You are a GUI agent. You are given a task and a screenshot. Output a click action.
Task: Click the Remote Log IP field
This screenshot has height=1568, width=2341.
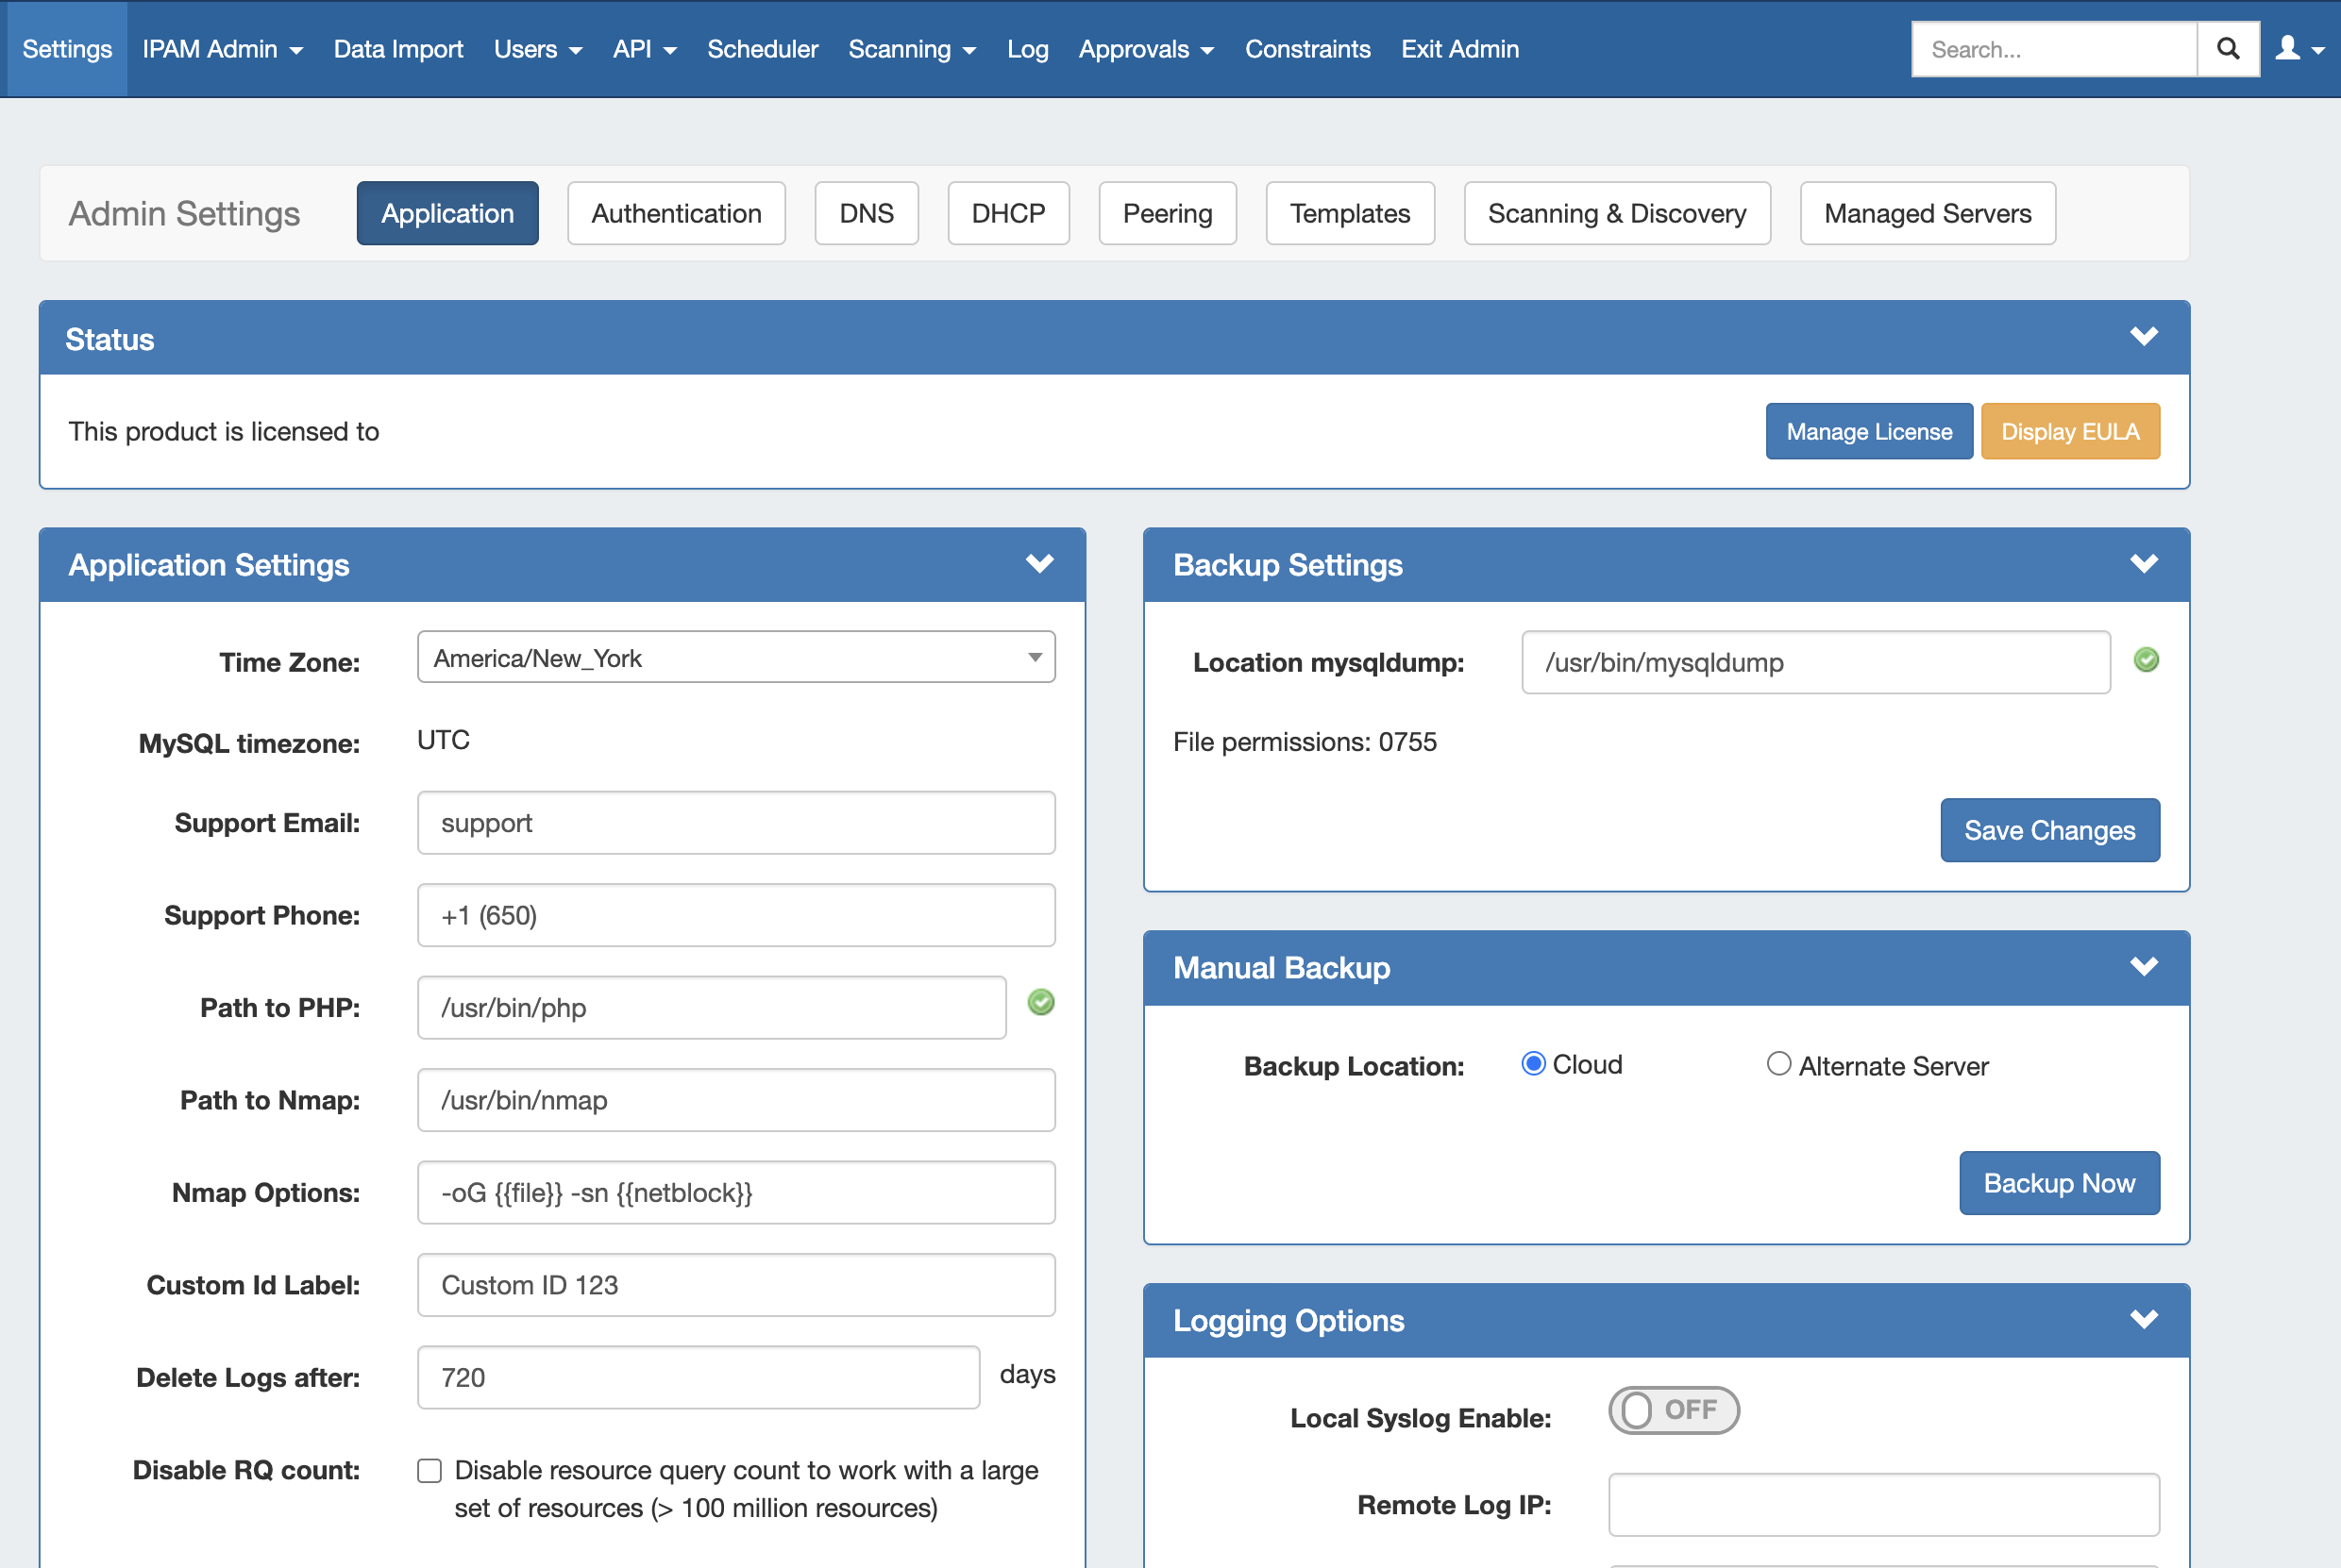coord(1883,1504)
